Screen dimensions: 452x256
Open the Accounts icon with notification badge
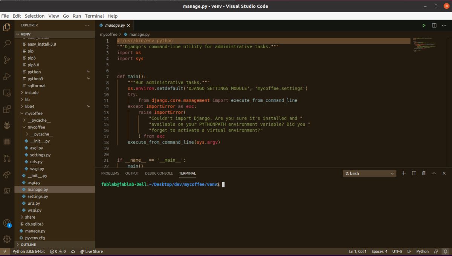(7, 223)
